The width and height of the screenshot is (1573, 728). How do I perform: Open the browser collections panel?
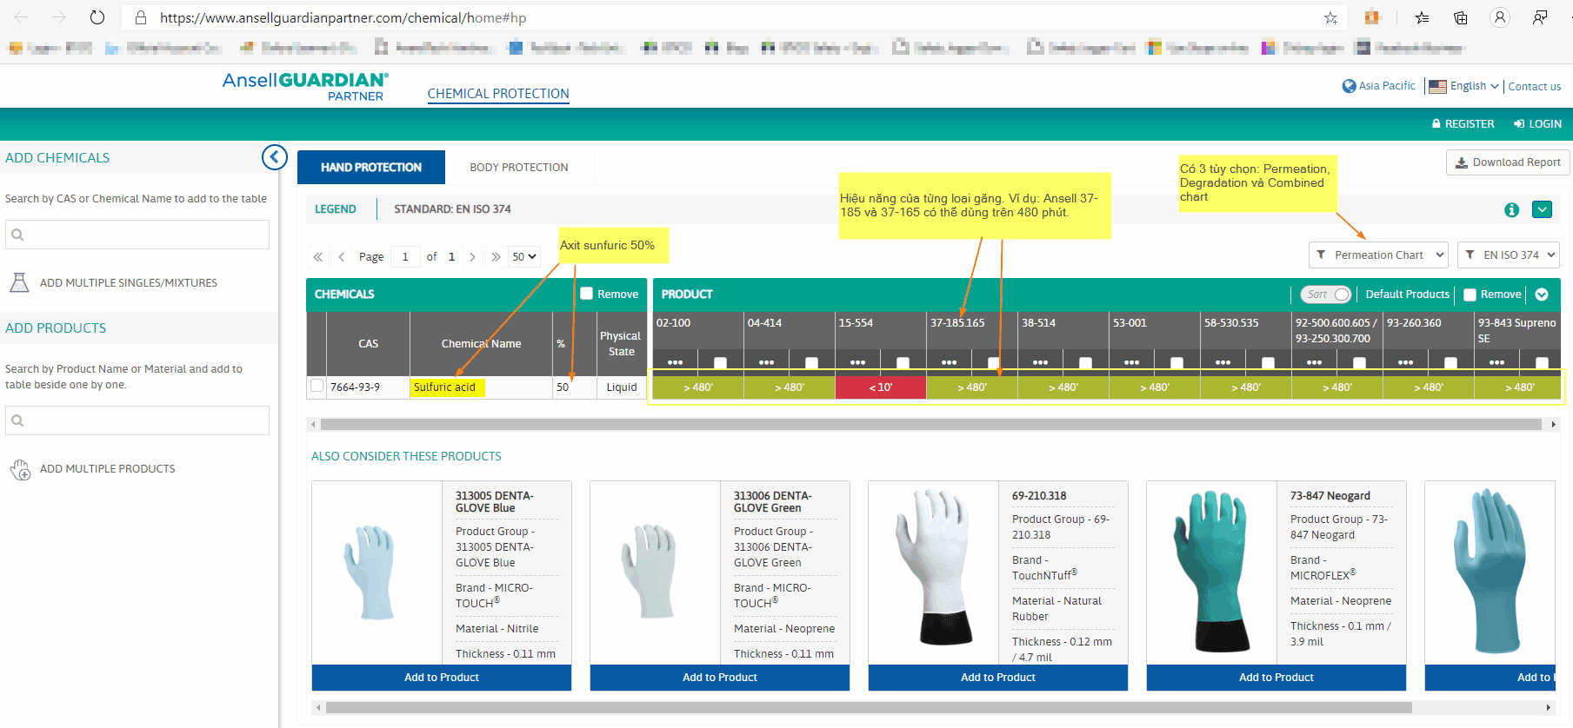pos(1461,17)
